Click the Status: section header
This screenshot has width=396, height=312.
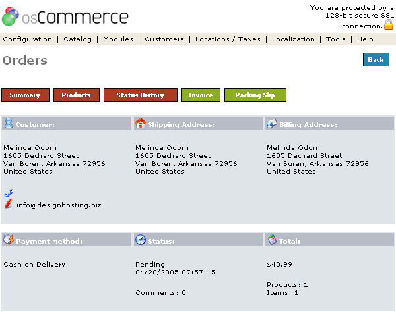coord(198,240)
